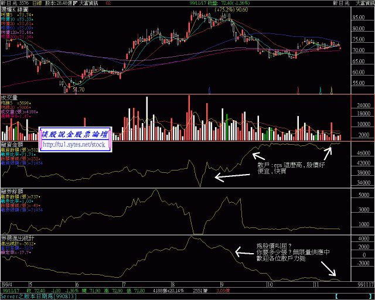Click the 融券比率=1.03 legend entry
This screenshot has height=300, width=375.
[x=16, y=201]
